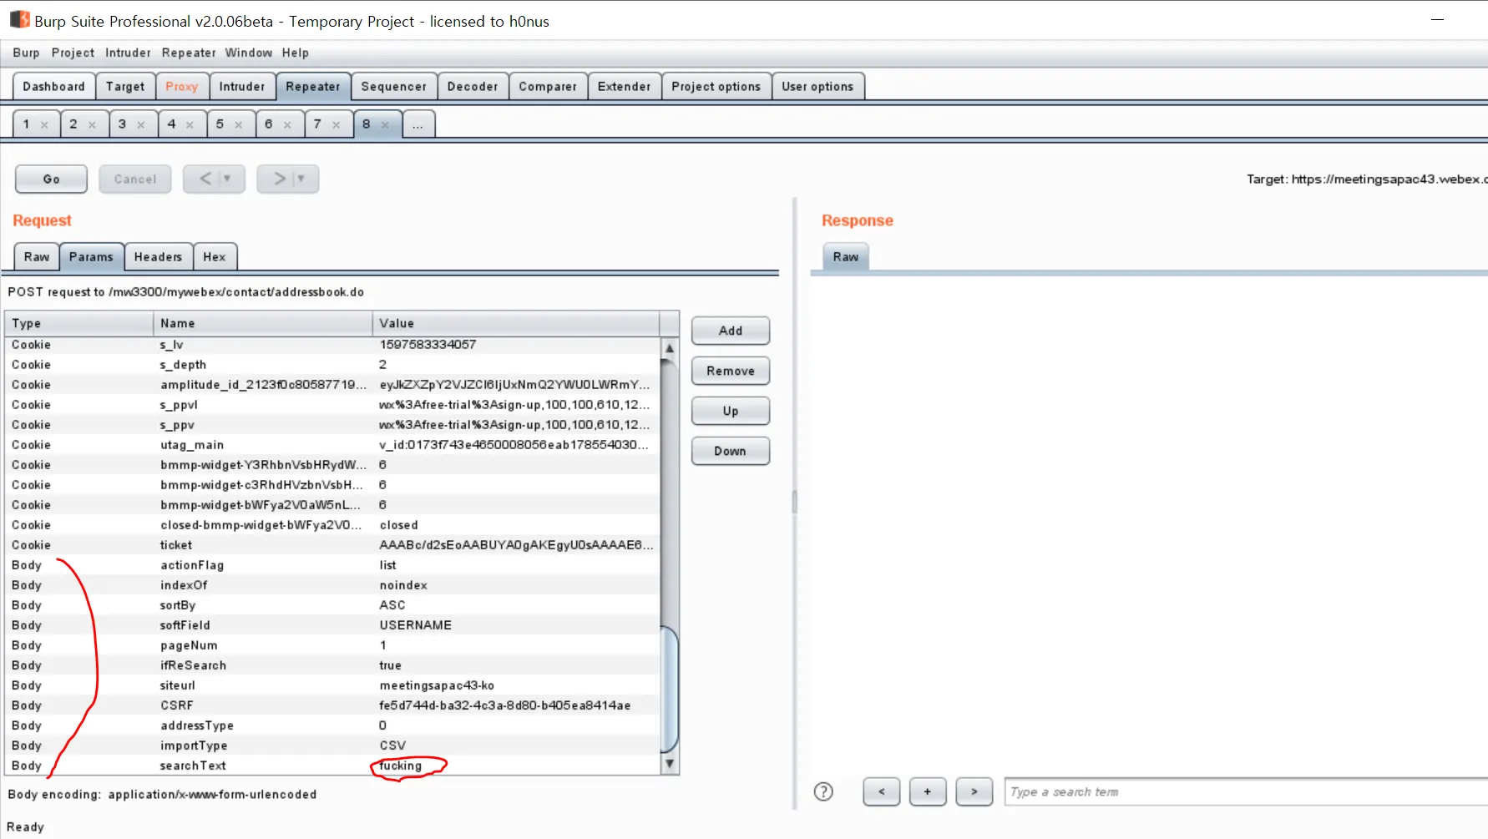Screen dimensions: 1488x839
Task: Switch to the Target tab
Action: point(125,86)
